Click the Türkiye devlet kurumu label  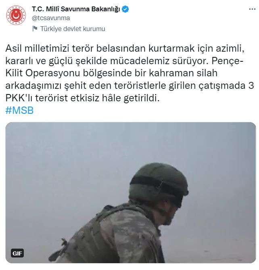[x=73, y=29]
